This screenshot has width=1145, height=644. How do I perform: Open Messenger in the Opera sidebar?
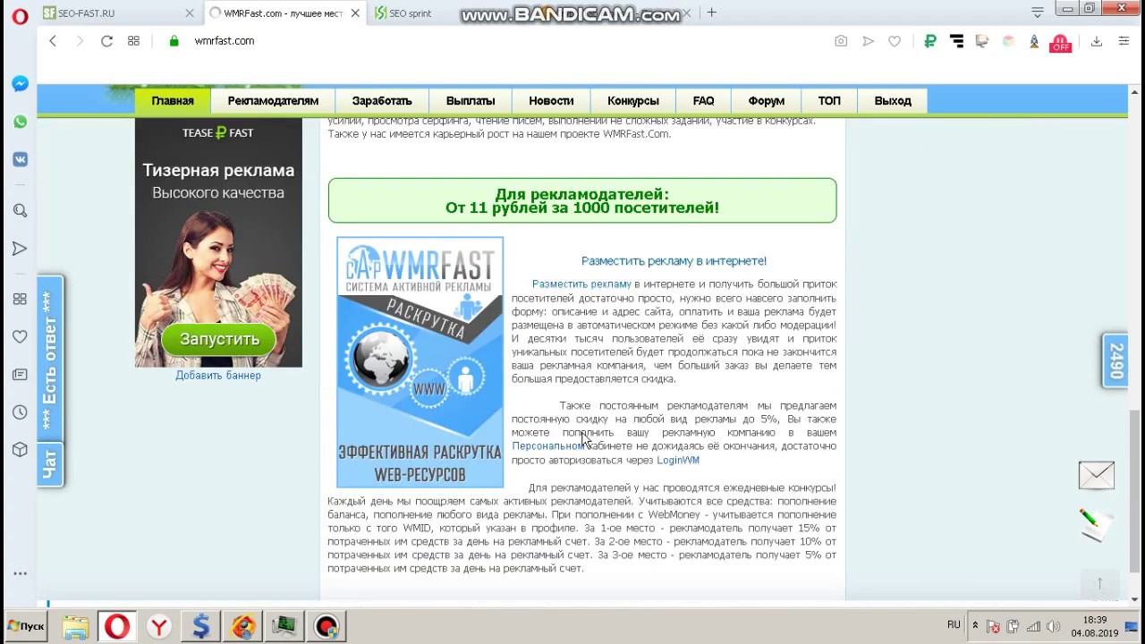point(20,84)
